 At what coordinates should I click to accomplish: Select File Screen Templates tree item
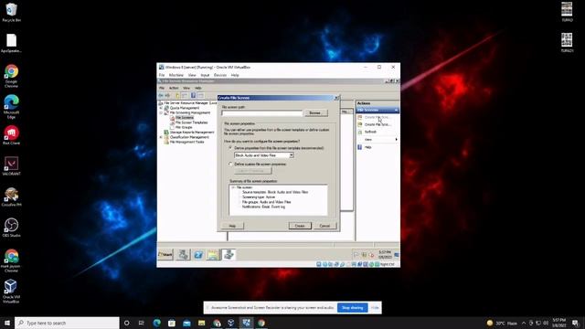(191, 122)
